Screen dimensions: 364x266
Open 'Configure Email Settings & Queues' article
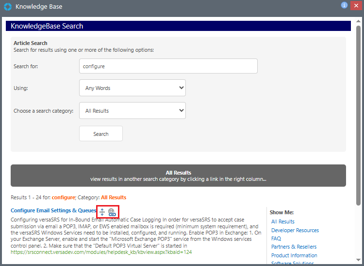pos(53,210)
